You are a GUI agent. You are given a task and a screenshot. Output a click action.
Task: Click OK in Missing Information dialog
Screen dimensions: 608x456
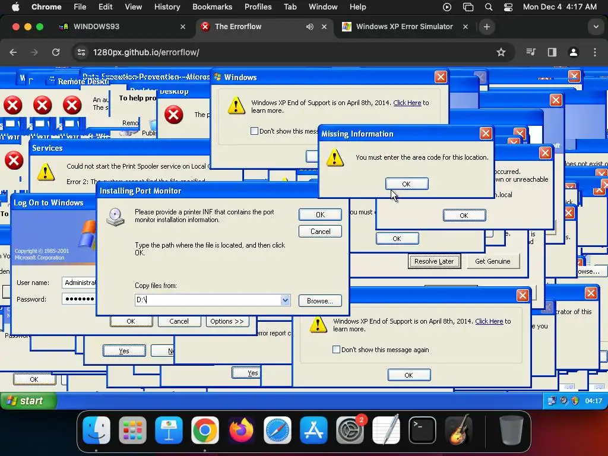[x=407, y=184]
